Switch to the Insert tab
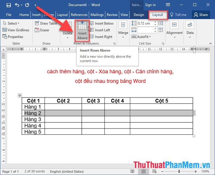215x175 pixels. pyautogui.click(x=36, y=15)
